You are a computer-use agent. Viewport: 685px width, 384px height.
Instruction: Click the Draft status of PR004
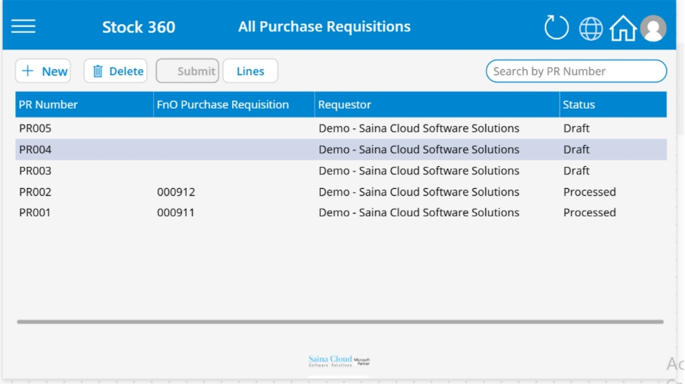pyautogui.click(x=576, y=149)
